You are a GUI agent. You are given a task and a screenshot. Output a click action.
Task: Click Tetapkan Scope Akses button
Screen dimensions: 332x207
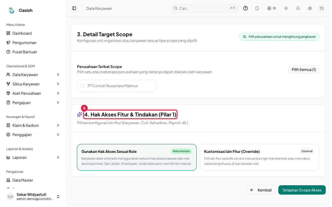click(x=302, y=190)
